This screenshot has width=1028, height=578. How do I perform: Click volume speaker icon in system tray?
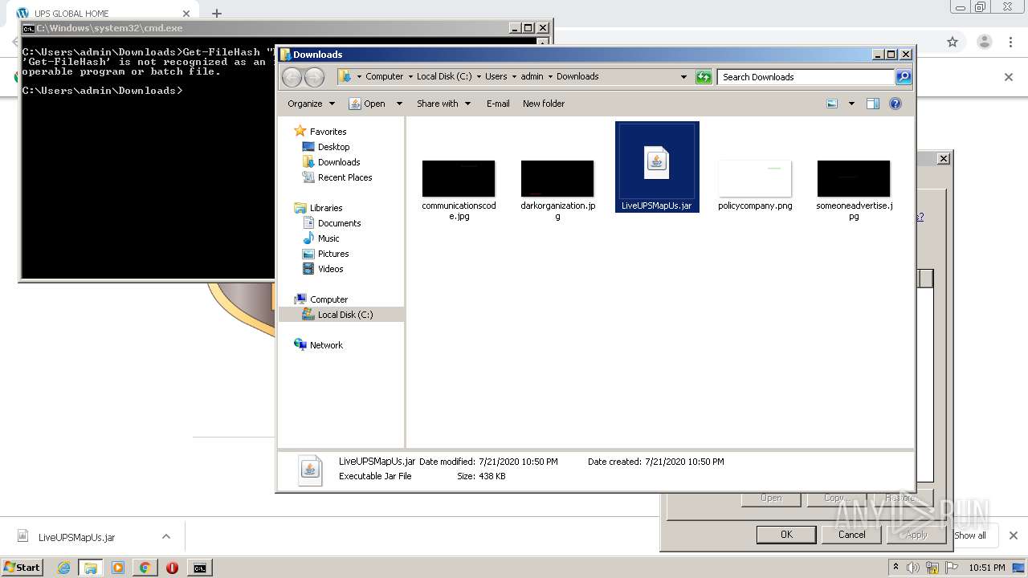point(914,568)
